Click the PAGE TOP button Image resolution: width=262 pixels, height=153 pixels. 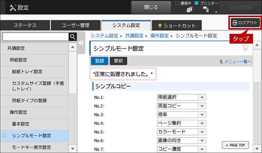click(235, 145)
